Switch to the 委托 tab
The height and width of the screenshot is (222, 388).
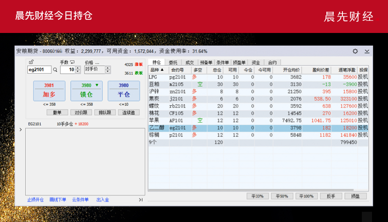(x=173, y=63)
